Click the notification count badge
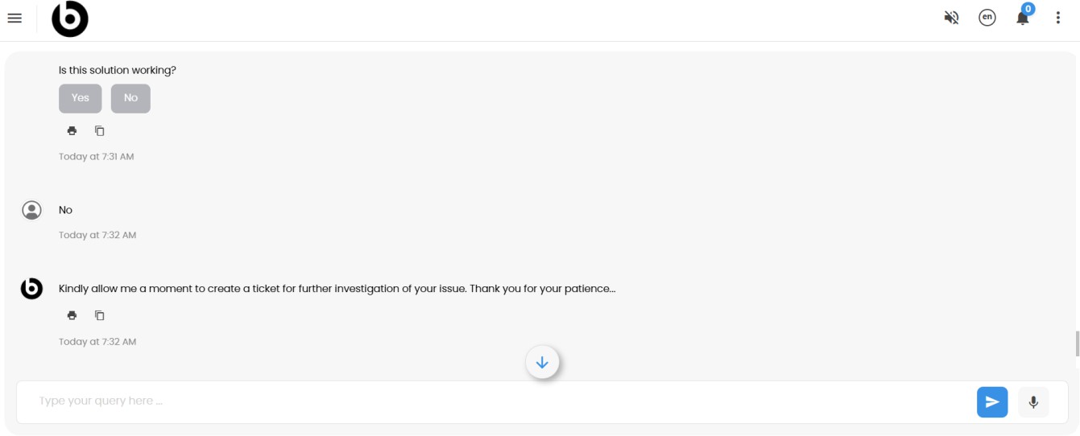The width and height of the screenshot is (1080, 436). click(x=1028, y=9)
